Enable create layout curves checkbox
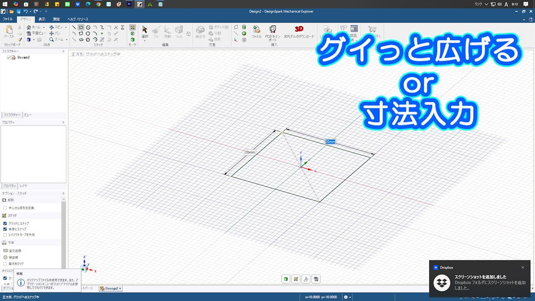Screen dimensions: 535x301 coord(5,235)
